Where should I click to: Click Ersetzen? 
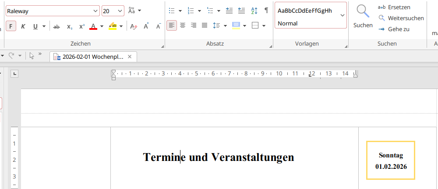point(394,7)
